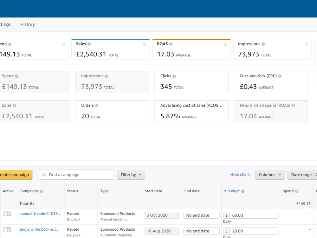This screenshot has height=238, width=317.
Task: Click the info icon next to Clicks
Action: [174, 76]
